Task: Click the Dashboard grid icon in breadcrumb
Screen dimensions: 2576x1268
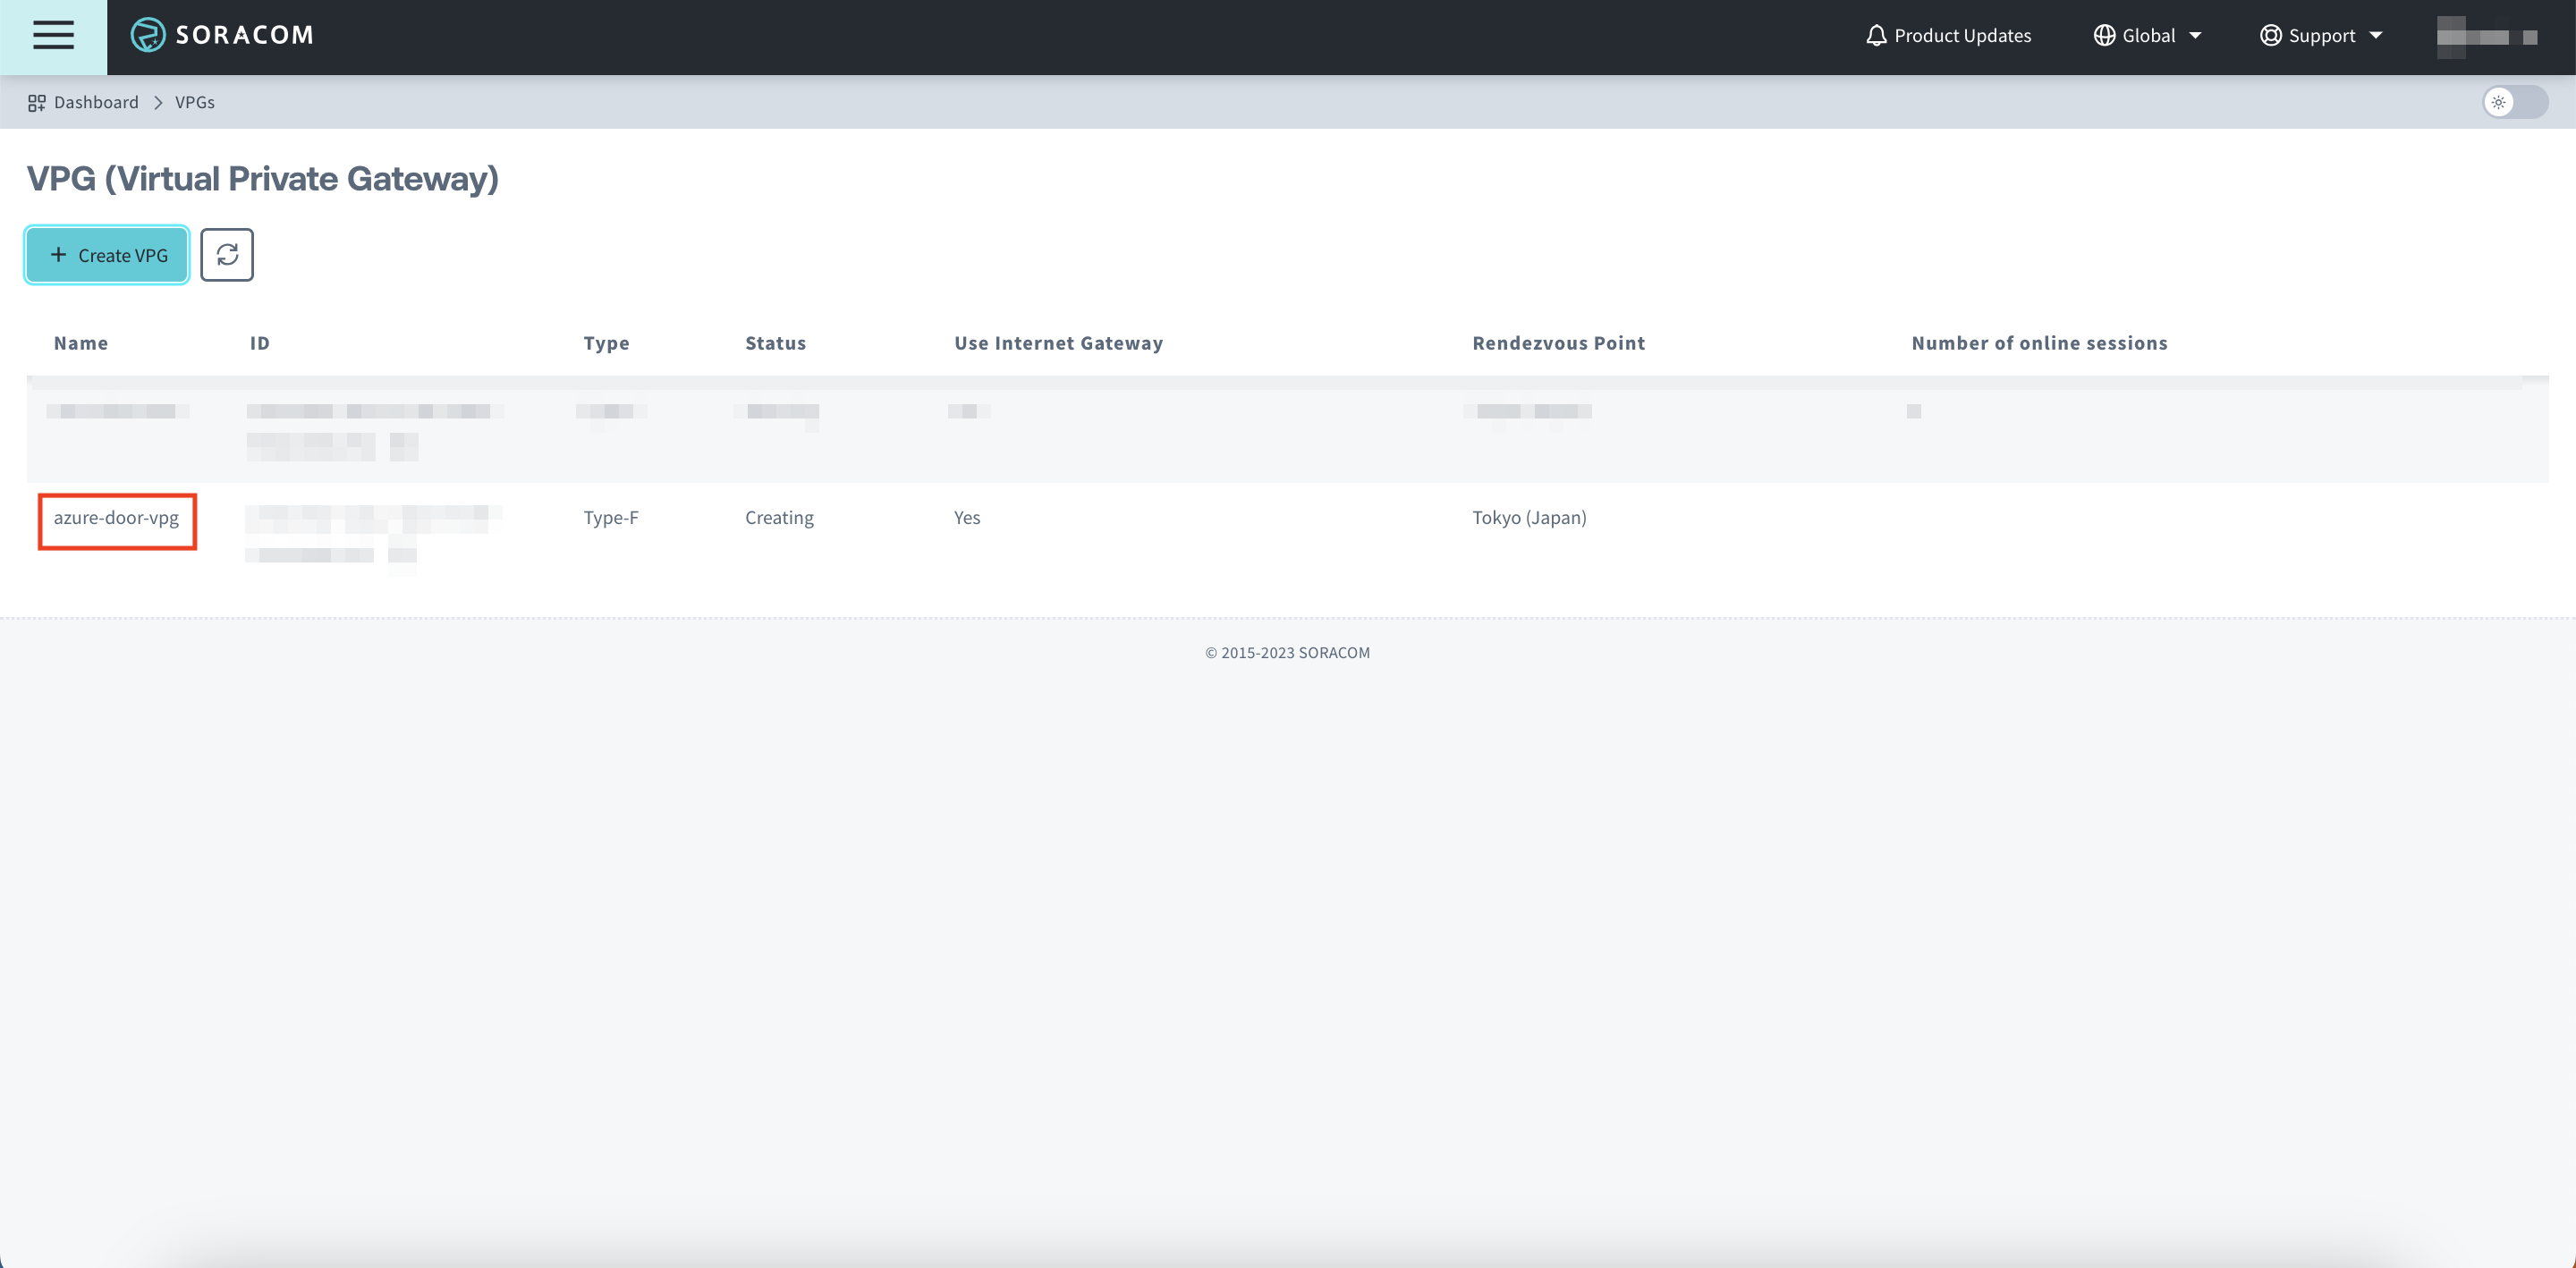Action: 36,102
